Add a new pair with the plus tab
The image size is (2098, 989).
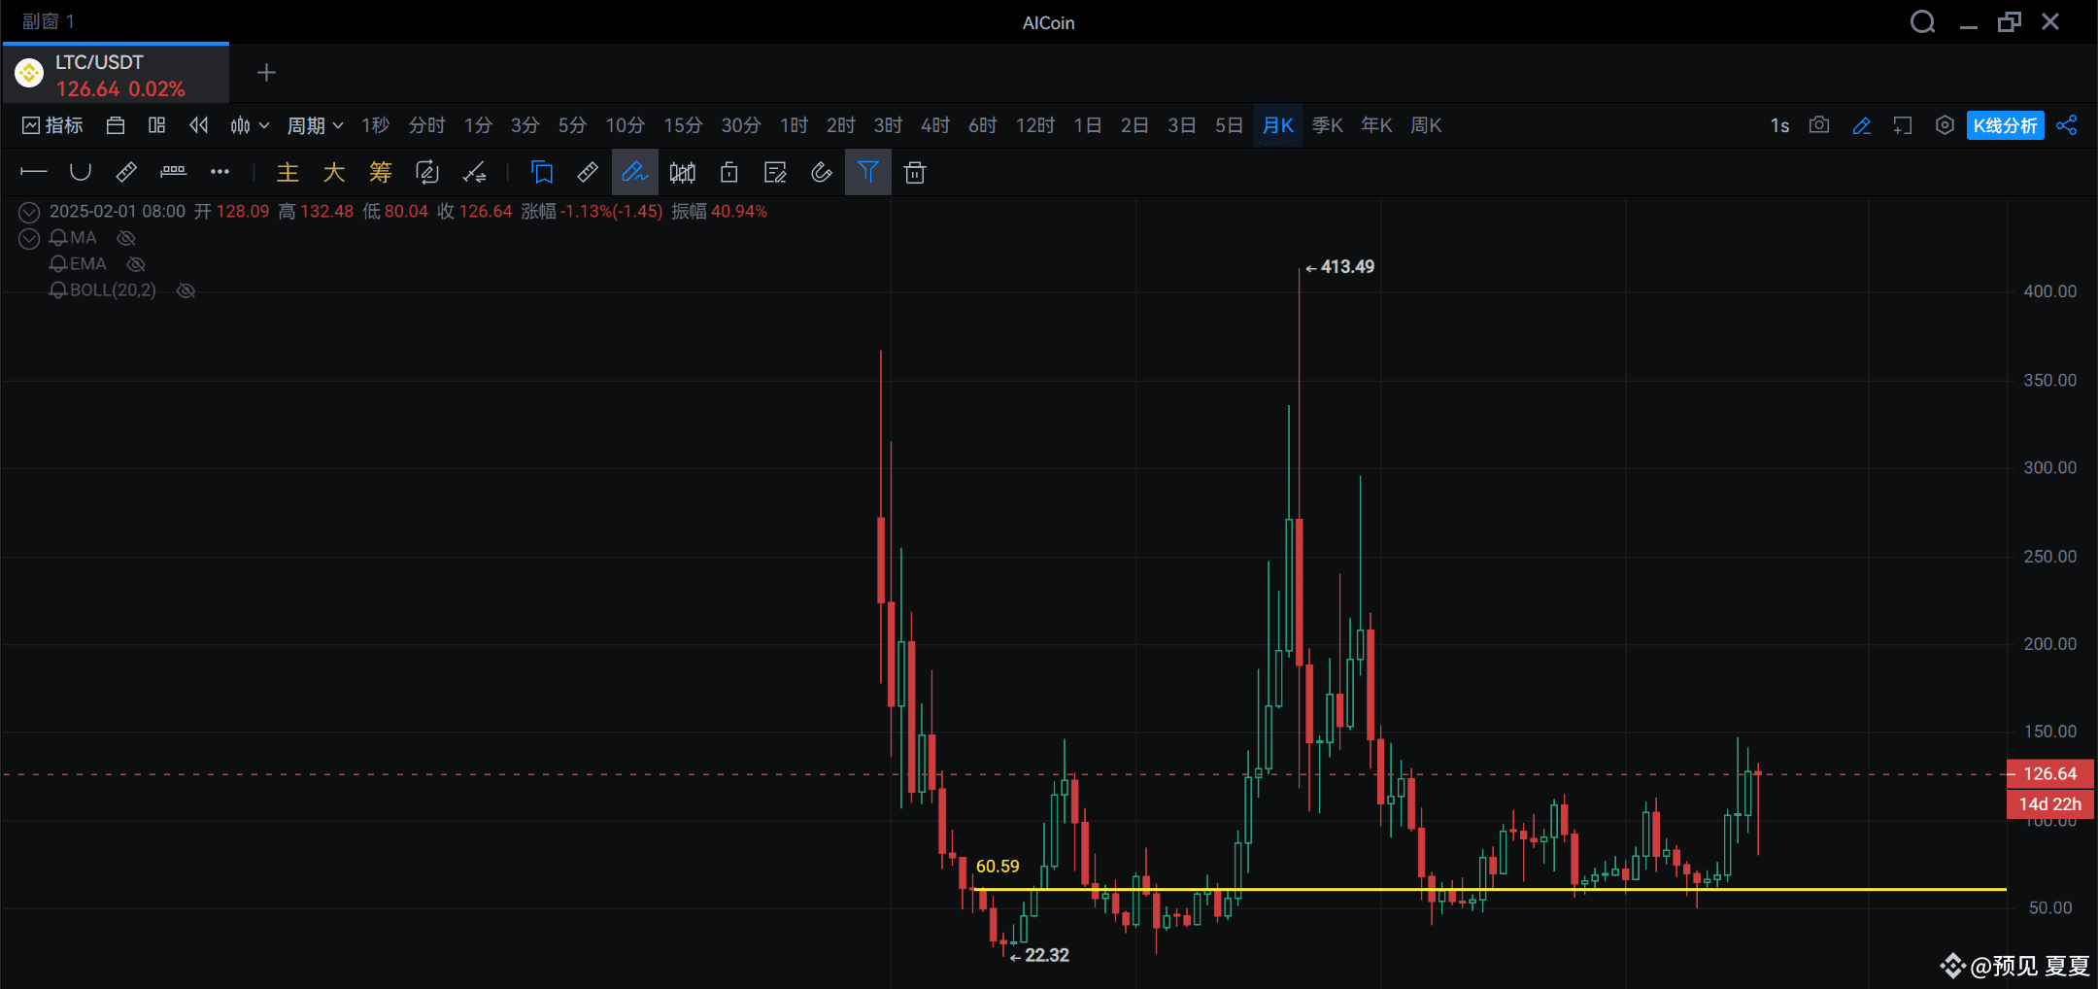(x=264, y=73)
